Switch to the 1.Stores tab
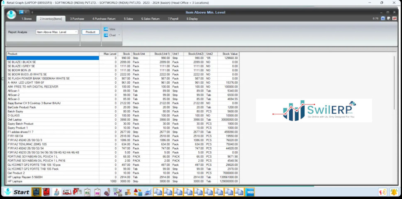Screen dimensions: 402x199 coord(27,19)
